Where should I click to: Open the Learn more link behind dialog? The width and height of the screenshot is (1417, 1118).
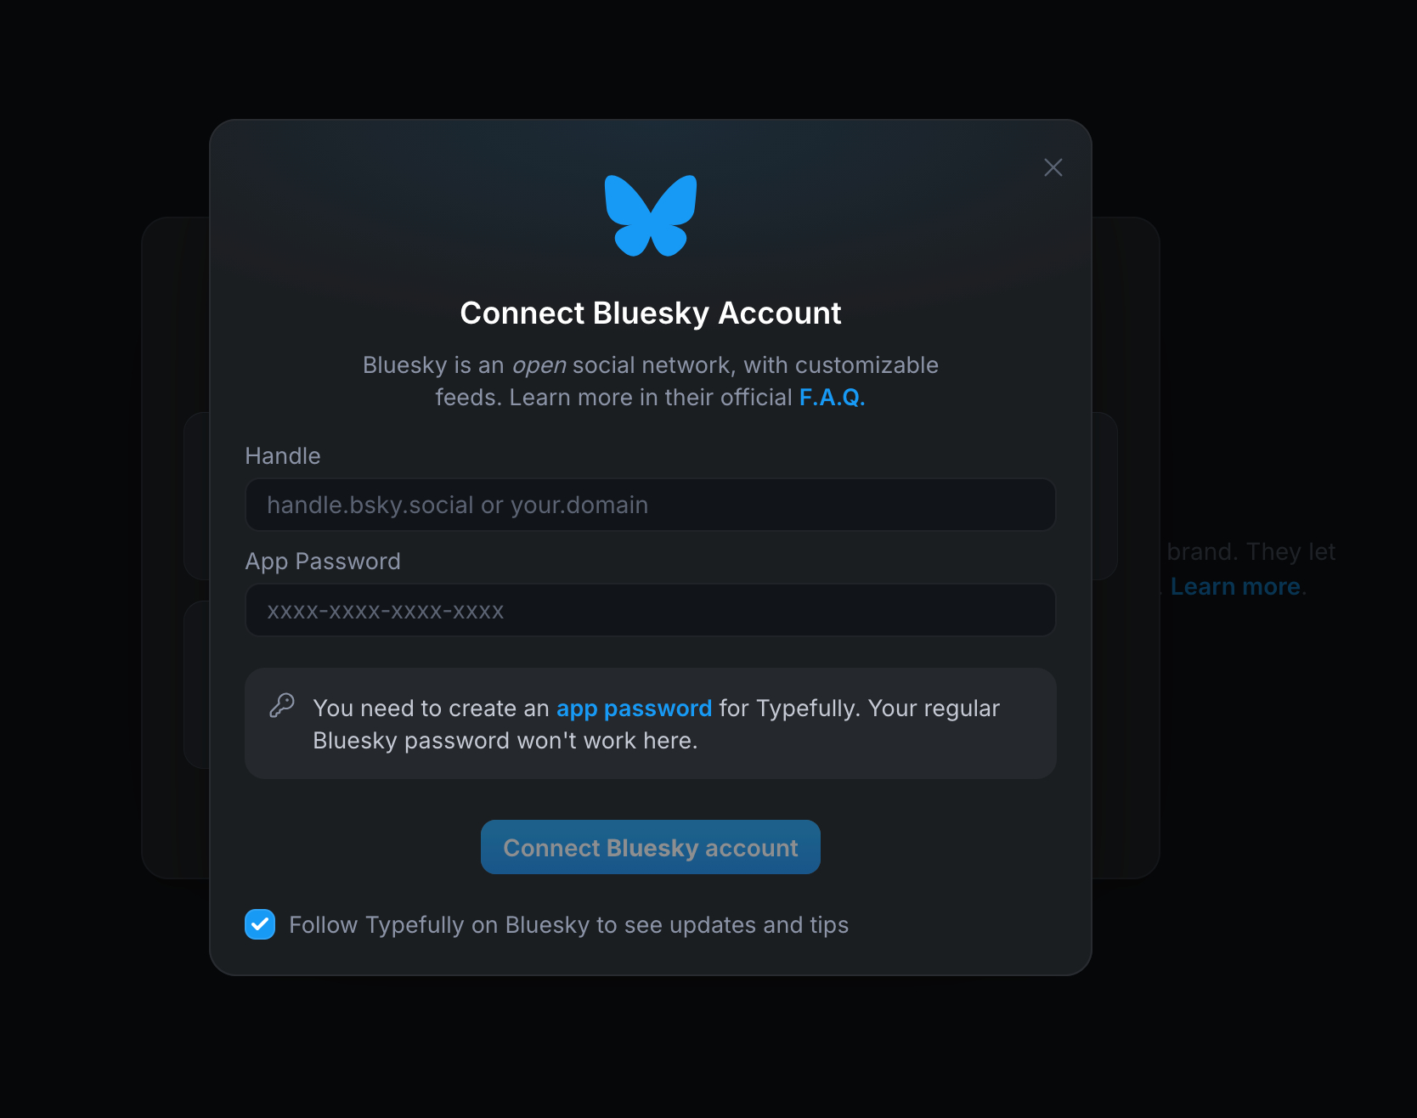(1235, 587)
